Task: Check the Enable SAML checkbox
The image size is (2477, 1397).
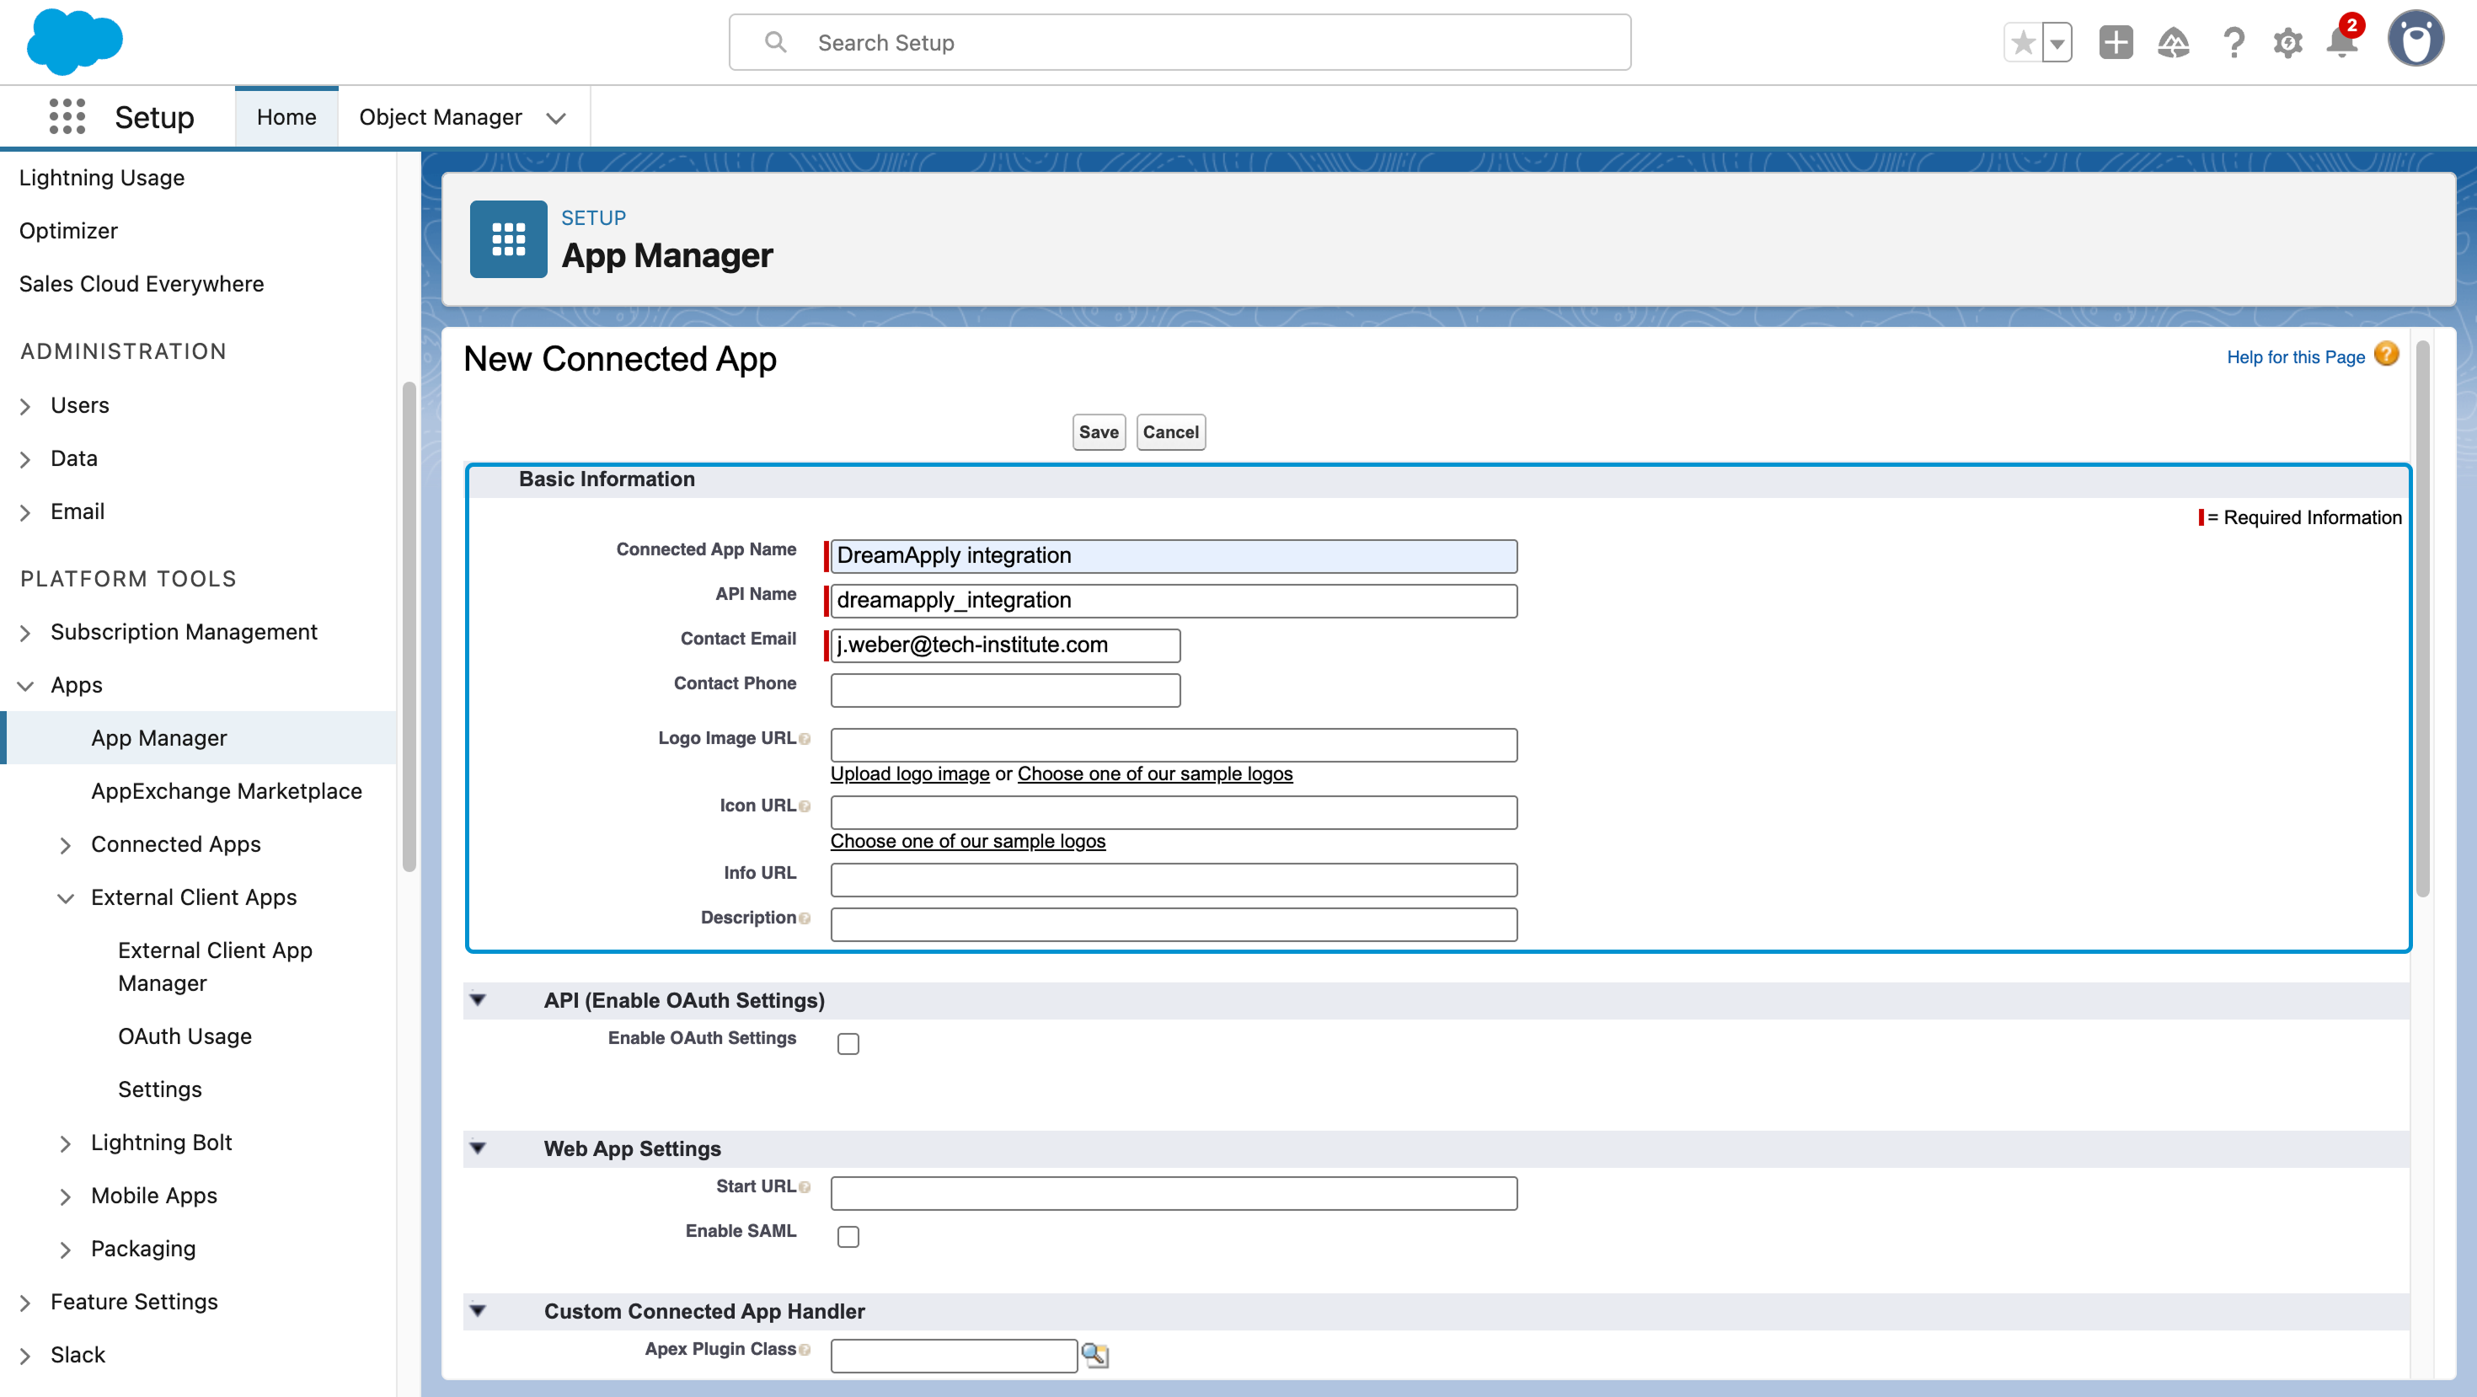Action: (848, 1236)
